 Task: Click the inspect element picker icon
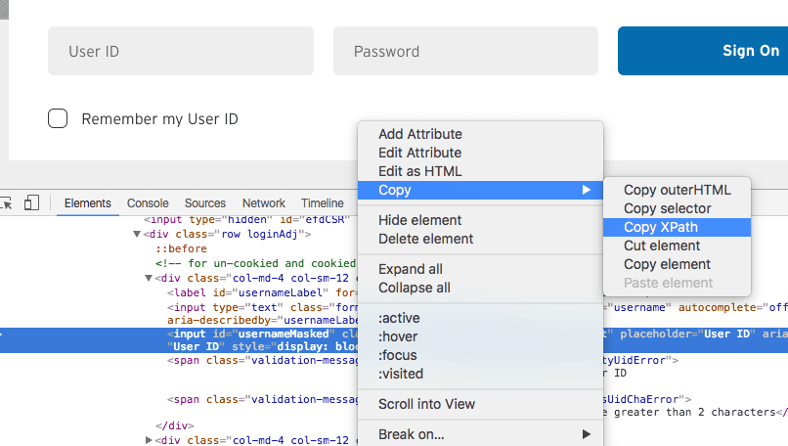point(6,202)
